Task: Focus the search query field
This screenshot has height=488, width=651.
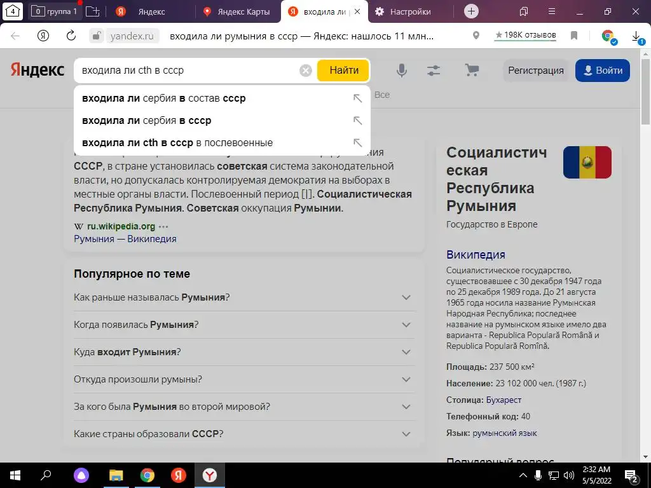Action: (x=189, y=70)
